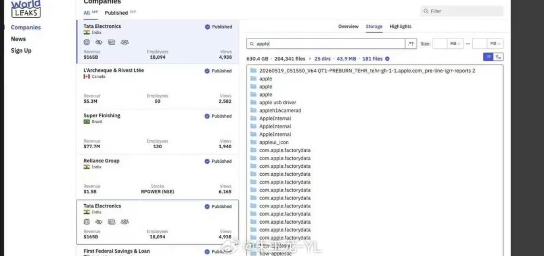Click the 630.4 GB total size text
Viewport: 544px width, 256px height.
point(257,59)
